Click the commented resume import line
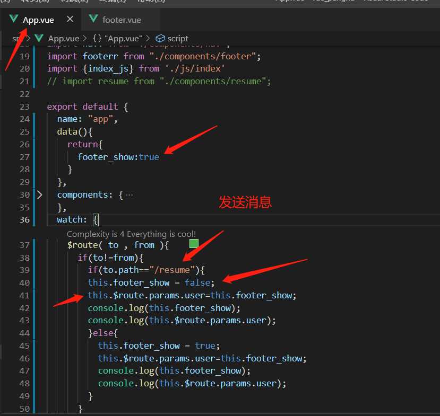The image size is (440, 416). tap(159, 81)
